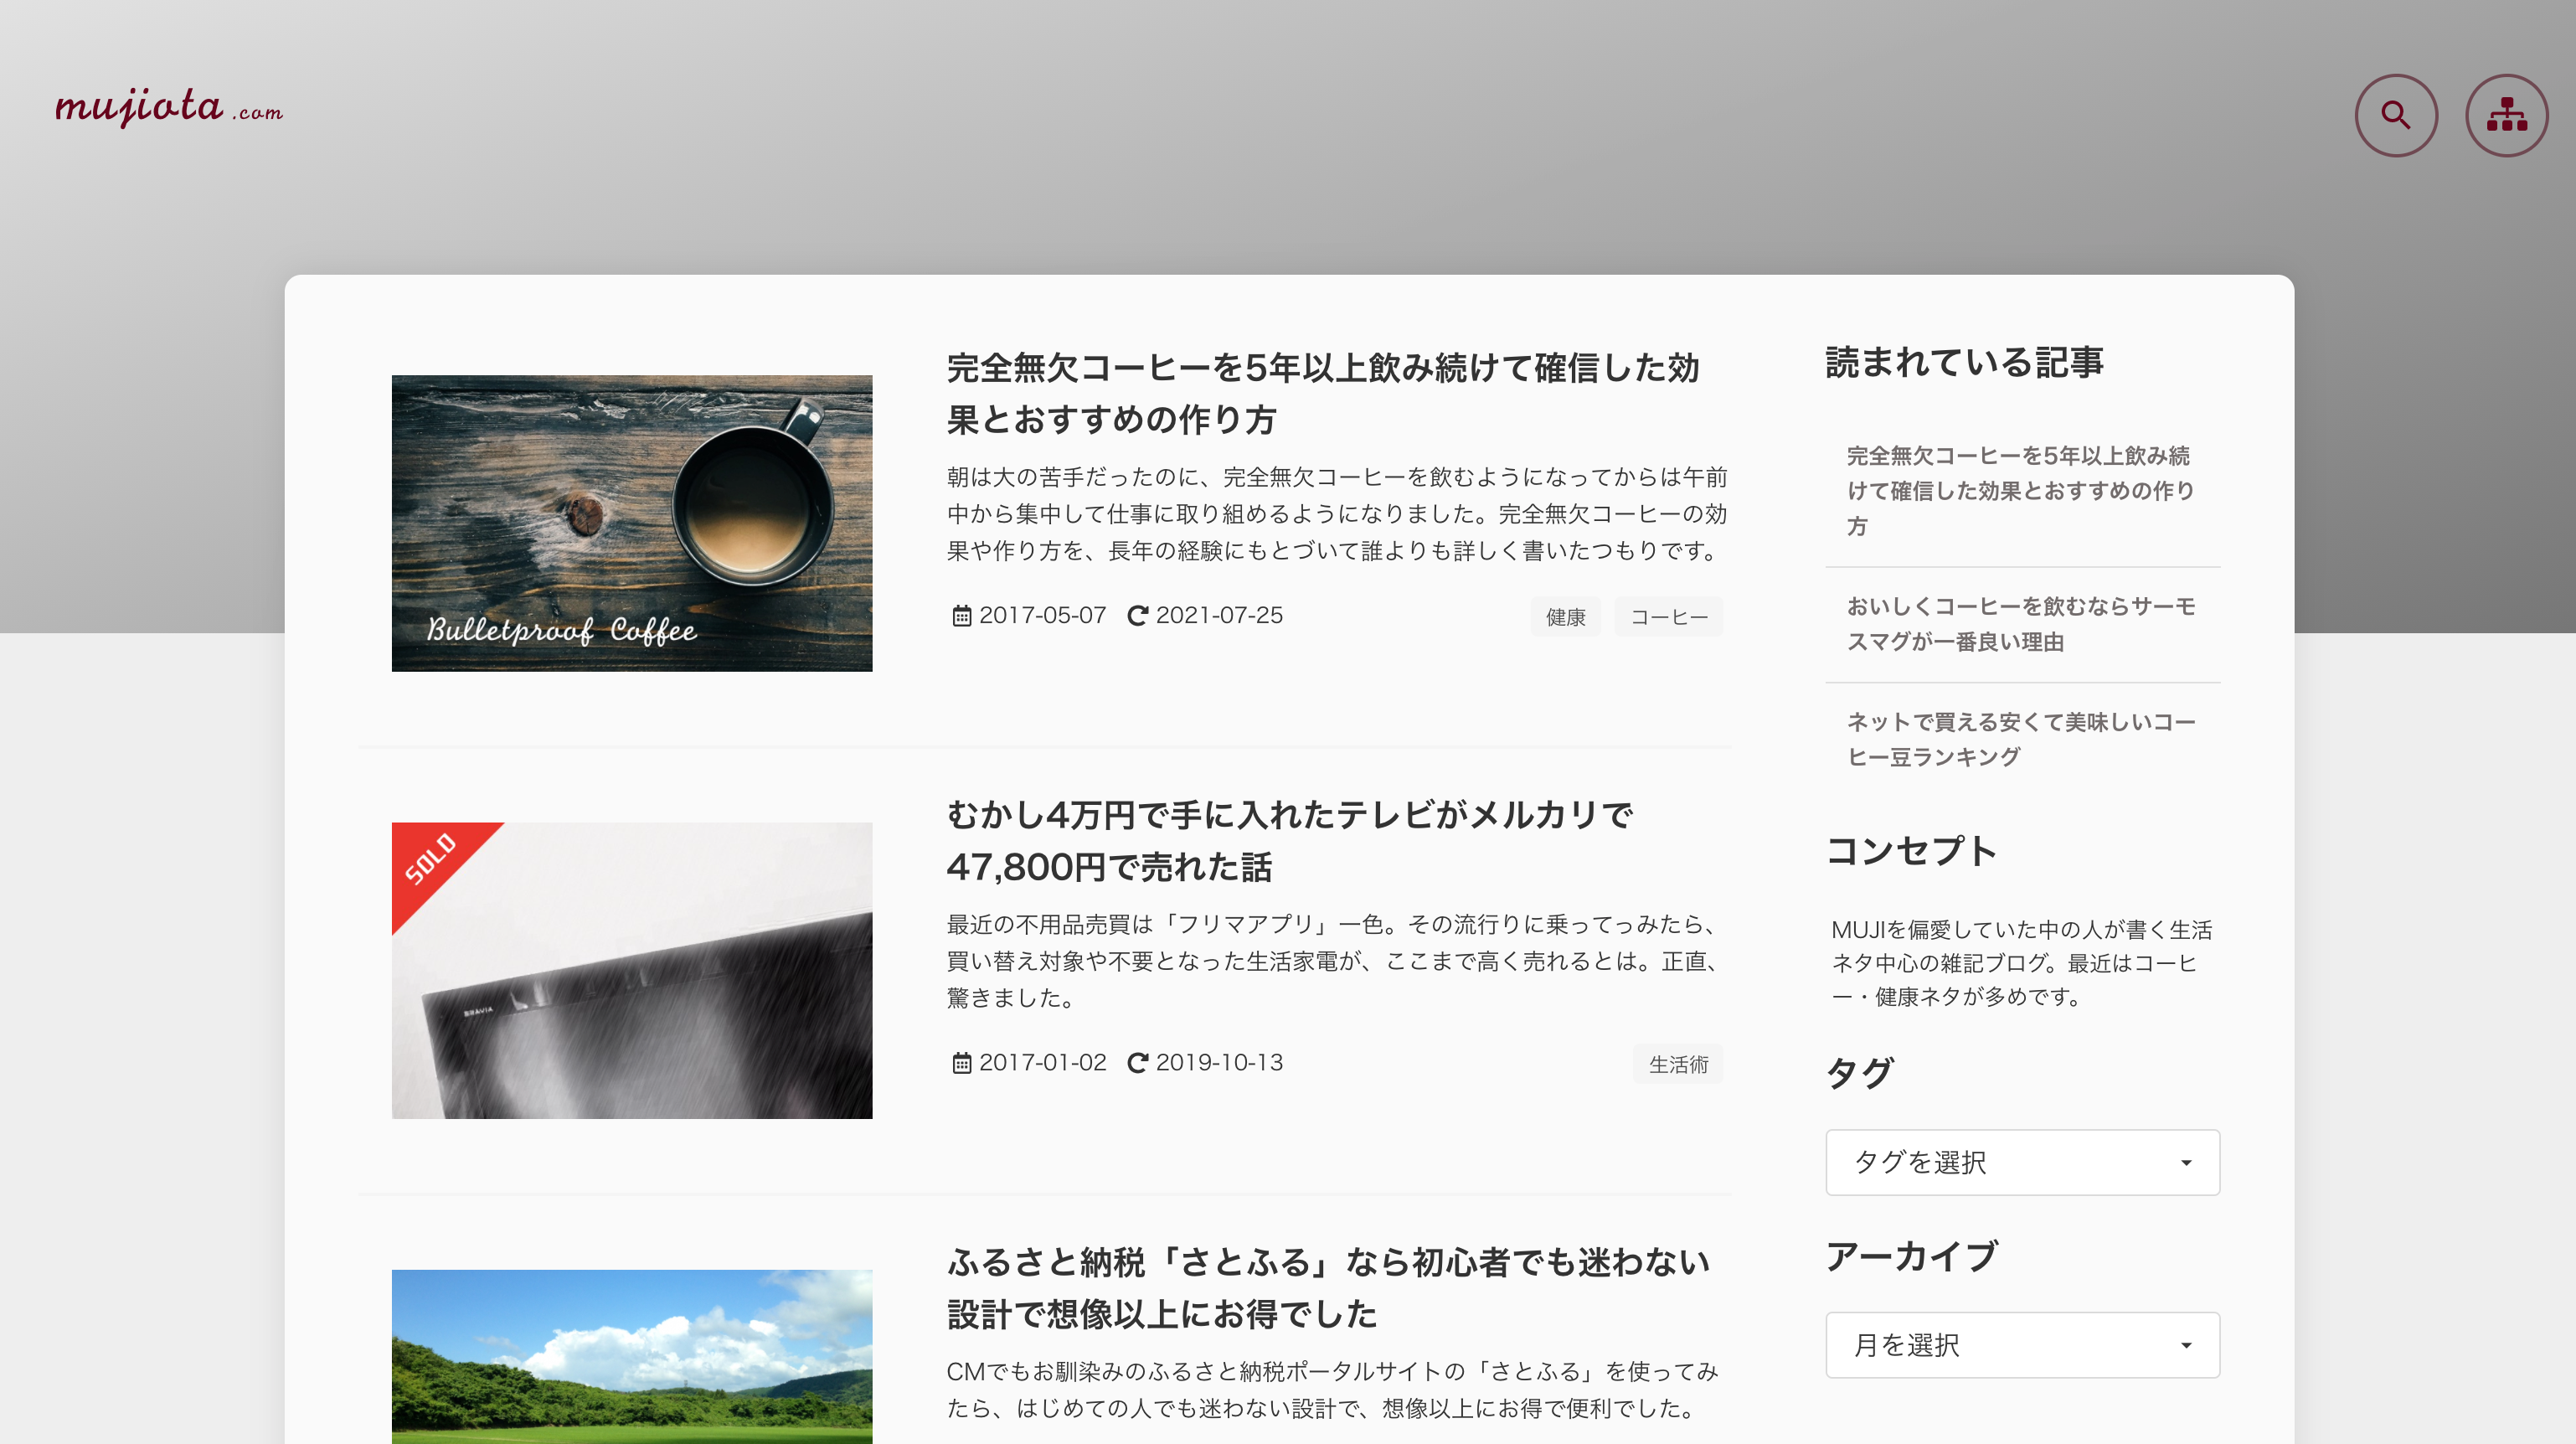Expand the タグを選択 dropdown

[x=2021, y=1162]
